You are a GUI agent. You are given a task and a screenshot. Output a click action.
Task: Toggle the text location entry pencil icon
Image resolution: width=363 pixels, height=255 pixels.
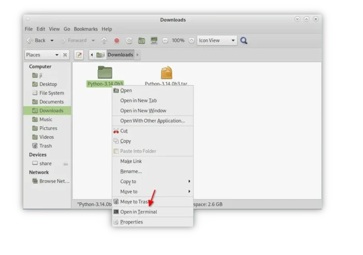coord(79,55)
